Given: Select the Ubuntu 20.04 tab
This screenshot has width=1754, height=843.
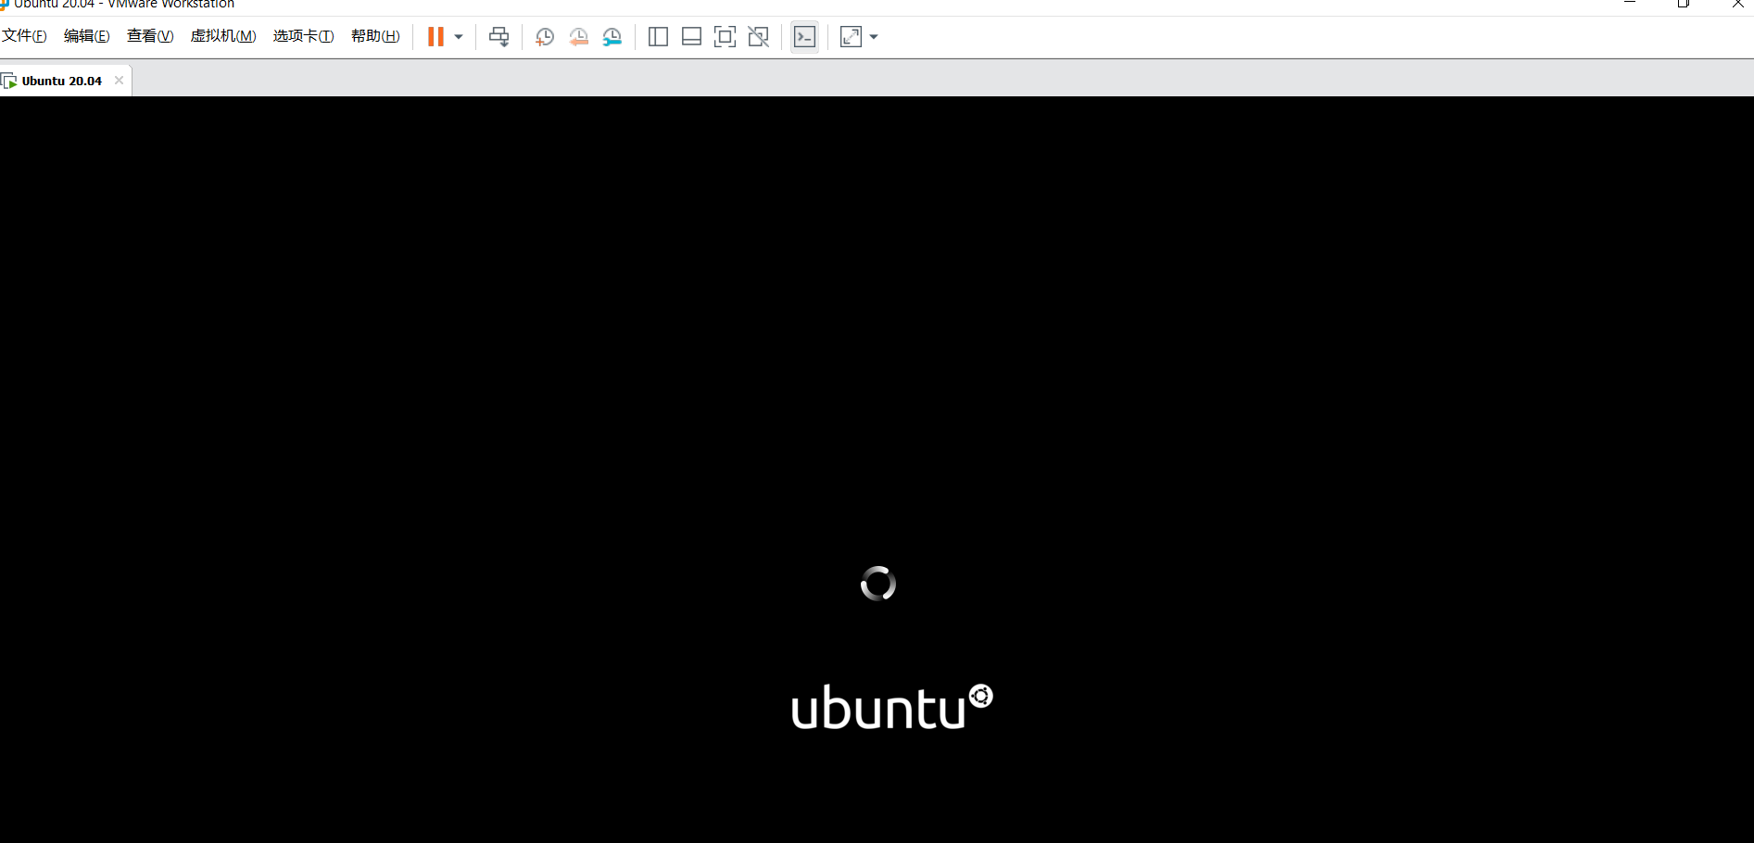Looking at the screenshot, I should click(x=61, y=81).
